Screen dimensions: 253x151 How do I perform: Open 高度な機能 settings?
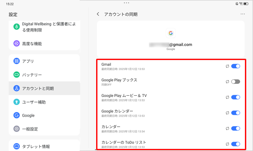click(44, 44)
